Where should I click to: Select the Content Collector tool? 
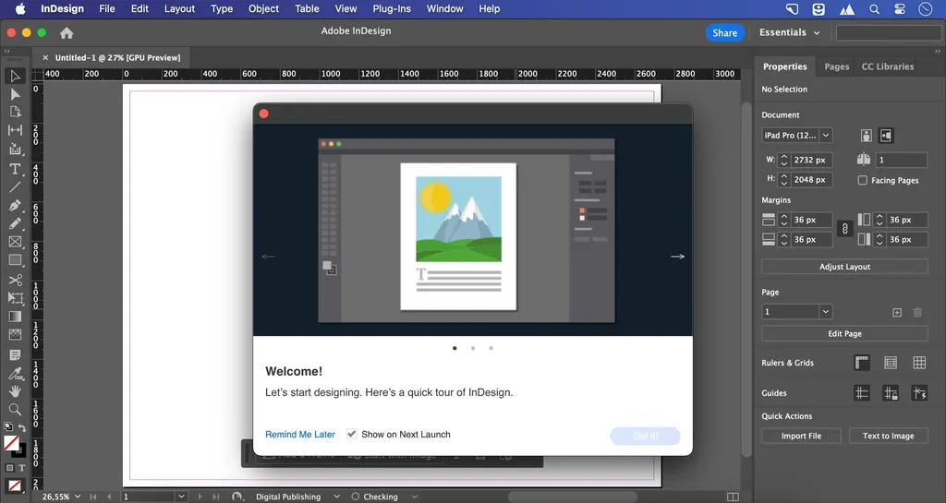pos(15,149)
